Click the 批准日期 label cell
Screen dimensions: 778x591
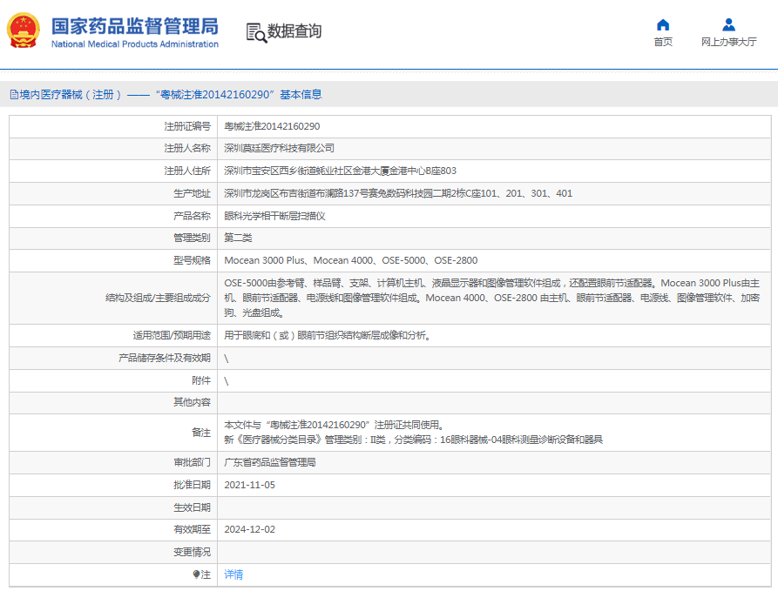pos(113,485)
